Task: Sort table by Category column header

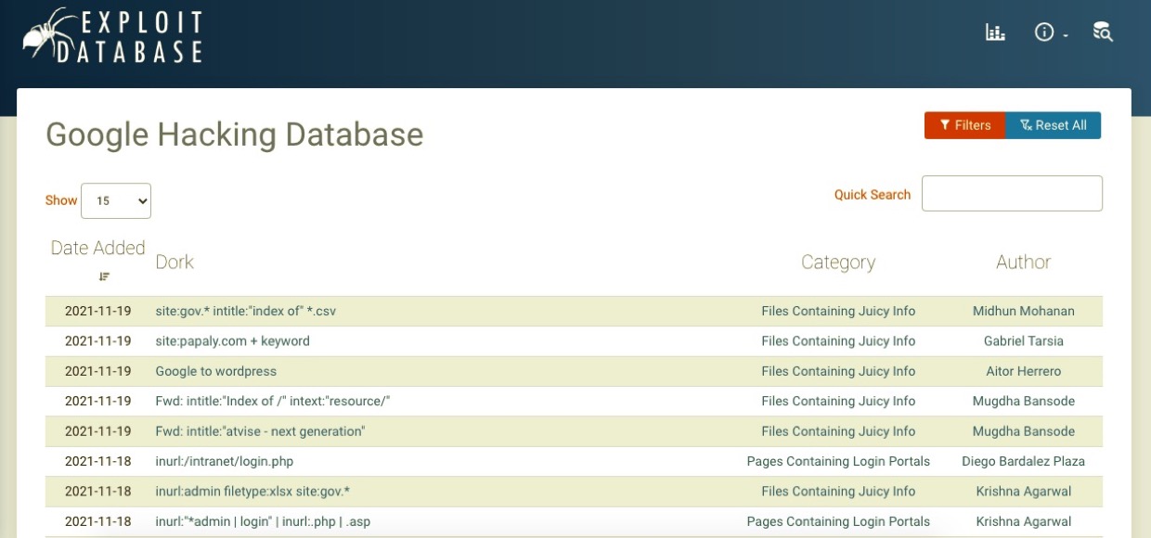Action: tap(838, 263)
